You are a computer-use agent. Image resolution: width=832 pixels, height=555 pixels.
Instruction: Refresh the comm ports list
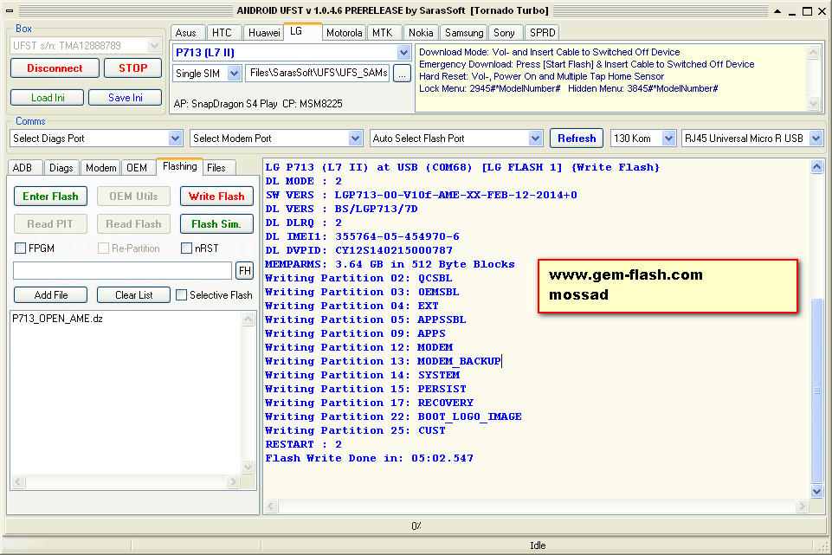coord(577,139)
